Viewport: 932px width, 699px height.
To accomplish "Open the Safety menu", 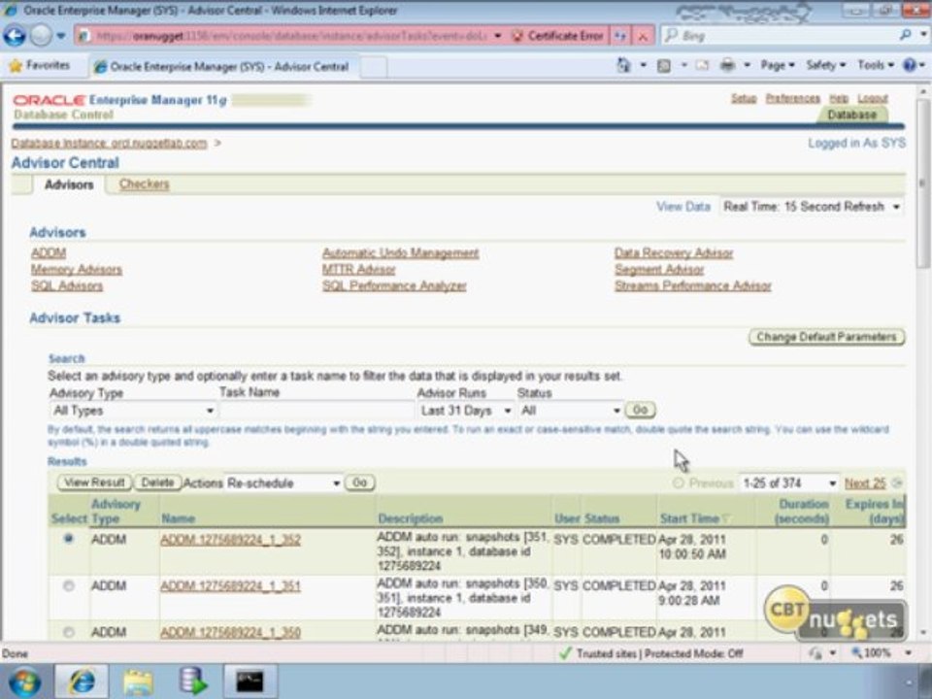I will click(x=825, y=65).
